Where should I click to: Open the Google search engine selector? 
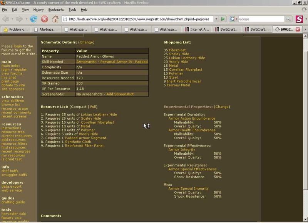tap(234, 19)
